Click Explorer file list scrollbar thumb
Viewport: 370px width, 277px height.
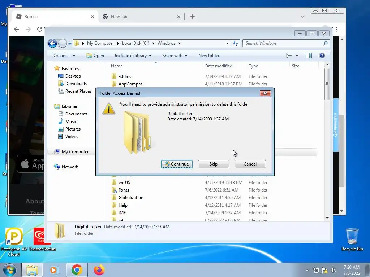tap(327, 84)
